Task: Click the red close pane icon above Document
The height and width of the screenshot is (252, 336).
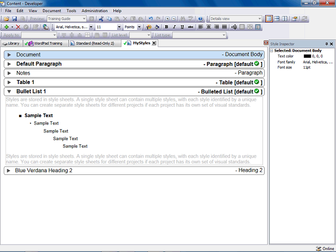Action: 266,43
